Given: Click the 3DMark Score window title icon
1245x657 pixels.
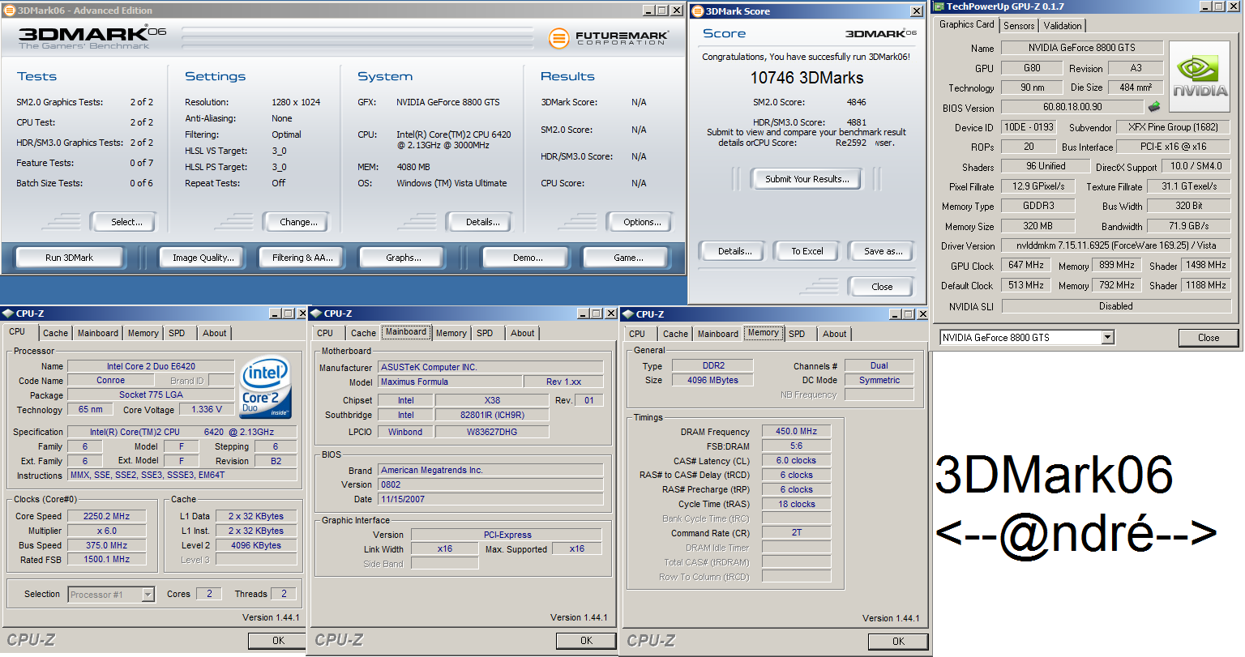Looking at the screenshot, I should (697, 11).
